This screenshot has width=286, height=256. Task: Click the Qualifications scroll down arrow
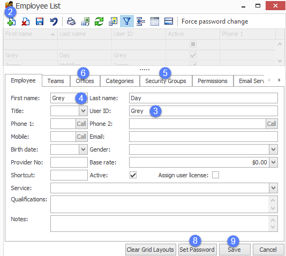click(273, 208)
